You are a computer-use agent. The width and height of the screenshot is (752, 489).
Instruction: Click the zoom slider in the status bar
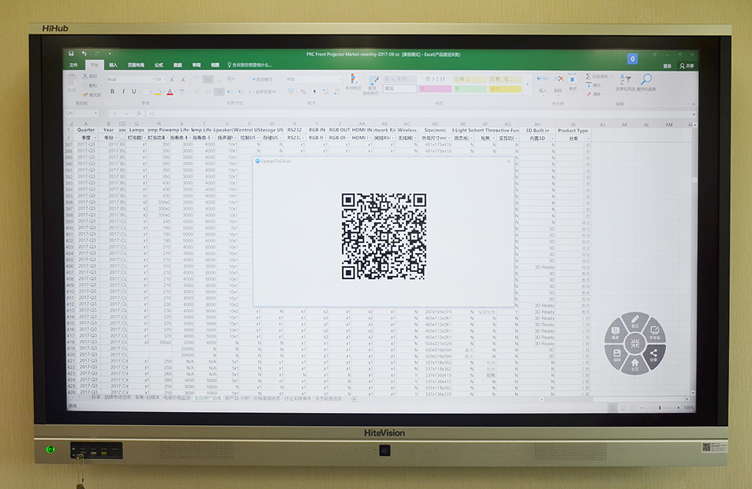pyautogui.click(x=659, y=407)
